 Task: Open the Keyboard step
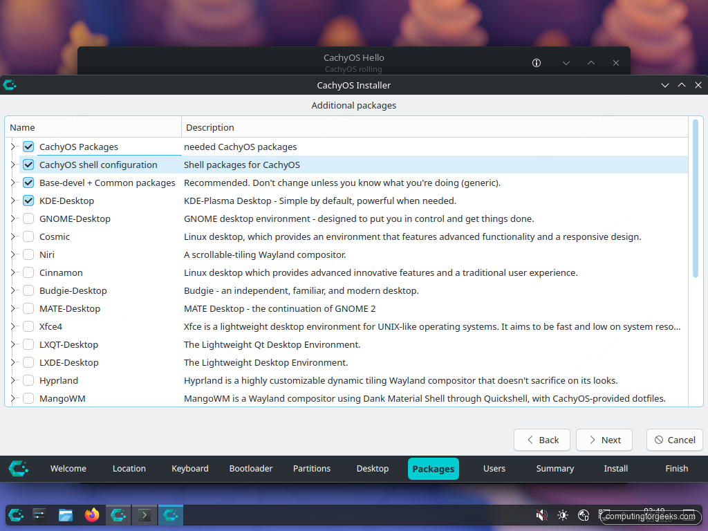coord(190,469)
